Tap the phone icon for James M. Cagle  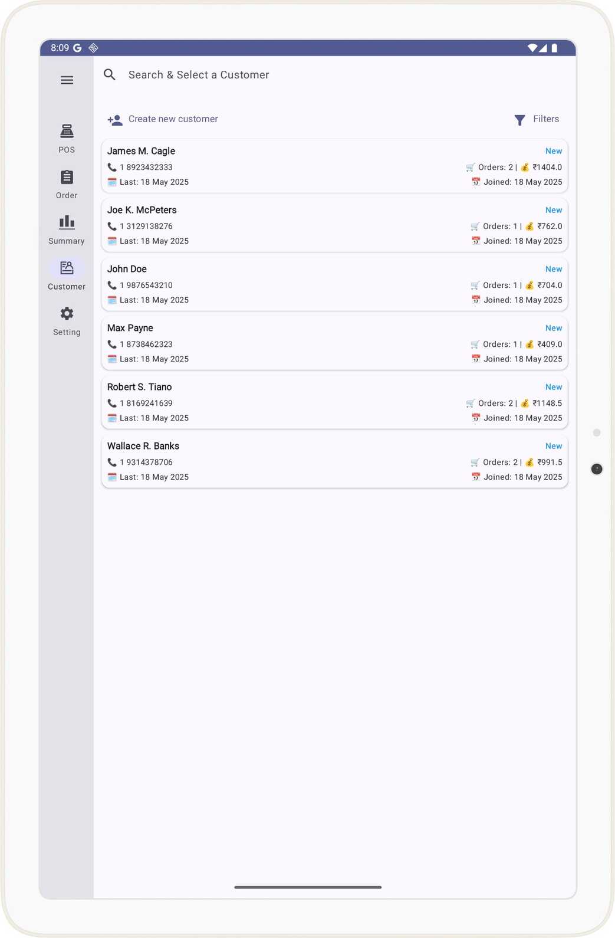click(x=112, y=168)
